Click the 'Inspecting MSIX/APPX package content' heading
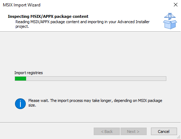The image size is (181, 139). click(48, 16)
